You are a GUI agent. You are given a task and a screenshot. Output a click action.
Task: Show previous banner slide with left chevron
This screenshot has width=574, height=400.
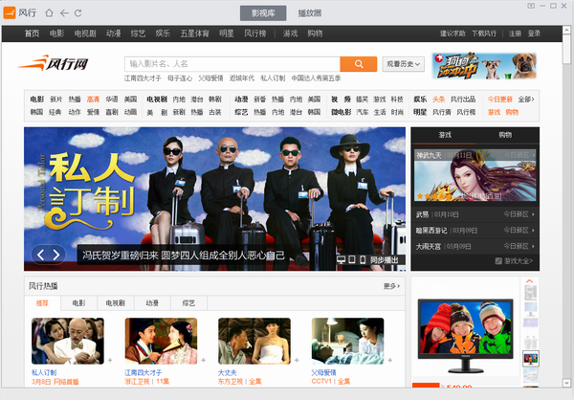pyautogui.click(x=40, y=255)
